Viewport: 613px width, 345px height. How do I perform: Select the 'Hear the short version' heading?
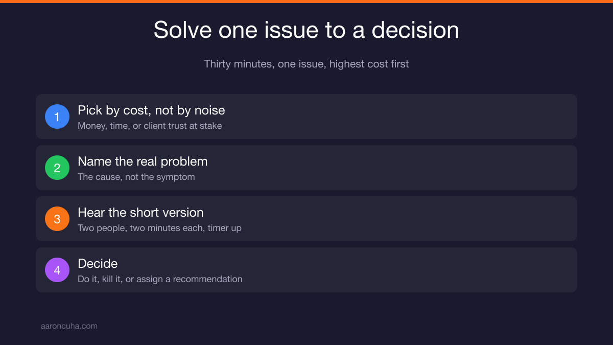tap(140, 212)
